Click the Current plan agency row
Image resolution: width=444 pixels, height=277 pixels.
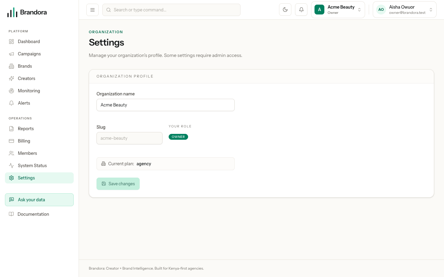pos(166,164)
